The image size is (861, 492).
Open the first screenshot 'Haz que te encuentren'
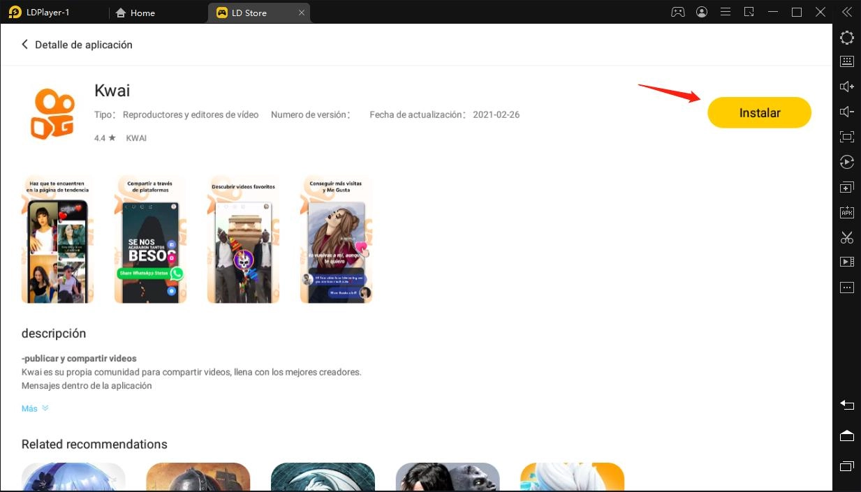pyautogui.click(x=57, y=239)
